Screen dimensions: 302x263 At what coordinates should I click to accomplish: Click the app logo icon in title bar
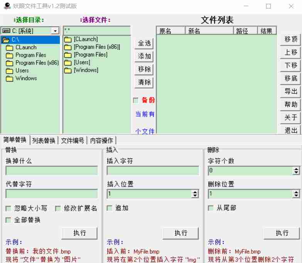click(7, 6)
